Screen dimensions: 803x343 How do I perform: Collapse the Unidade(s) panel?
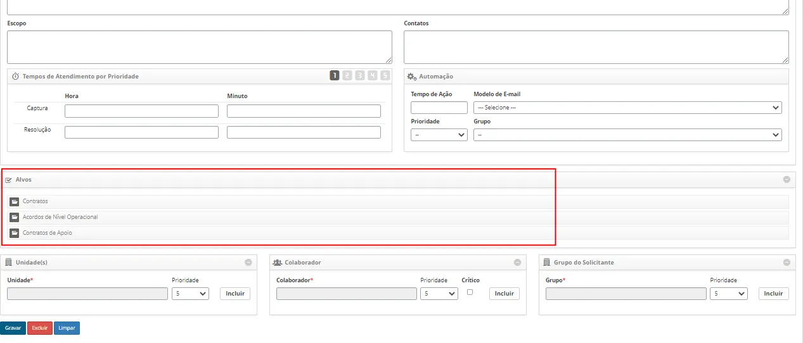click(248, 263)
